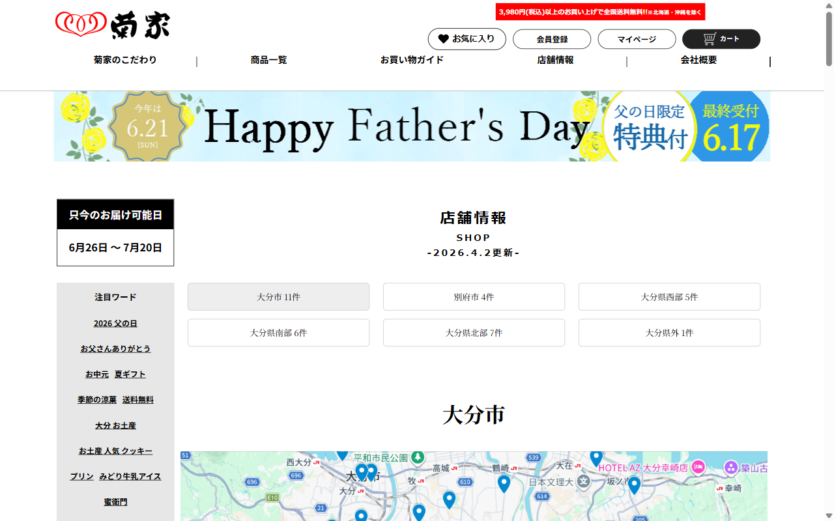The image size is (834, 521).
Task: Open マイページ account page
Action: point(637,39)
